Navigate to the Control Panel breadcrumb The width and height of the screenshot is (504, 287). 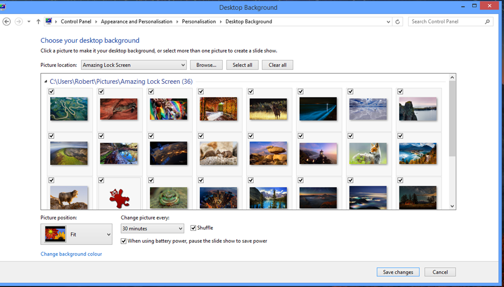76,22
